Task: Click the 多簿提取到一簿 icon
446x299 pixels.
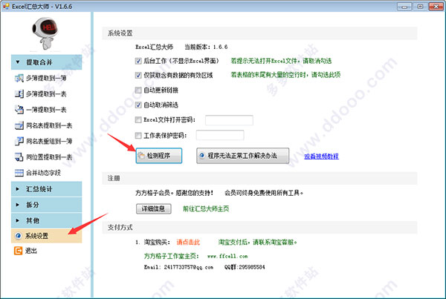Action: [19, 78]
